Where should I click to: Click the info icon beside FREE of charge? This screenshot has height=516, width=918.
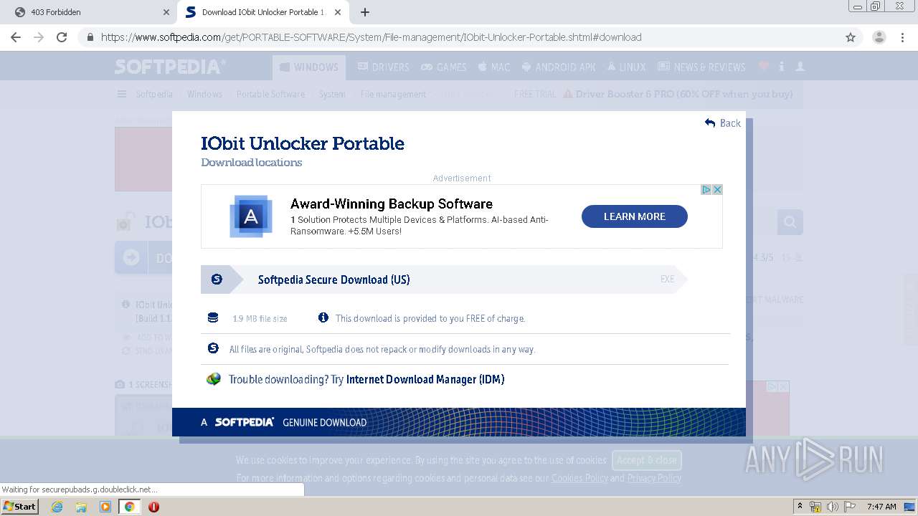[x=323, y=317]
